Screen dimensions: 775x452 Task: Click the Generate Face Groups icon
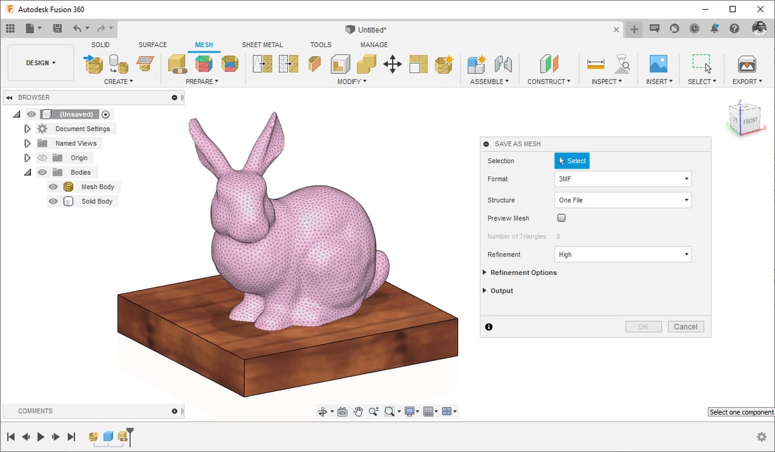pos(204,64)
